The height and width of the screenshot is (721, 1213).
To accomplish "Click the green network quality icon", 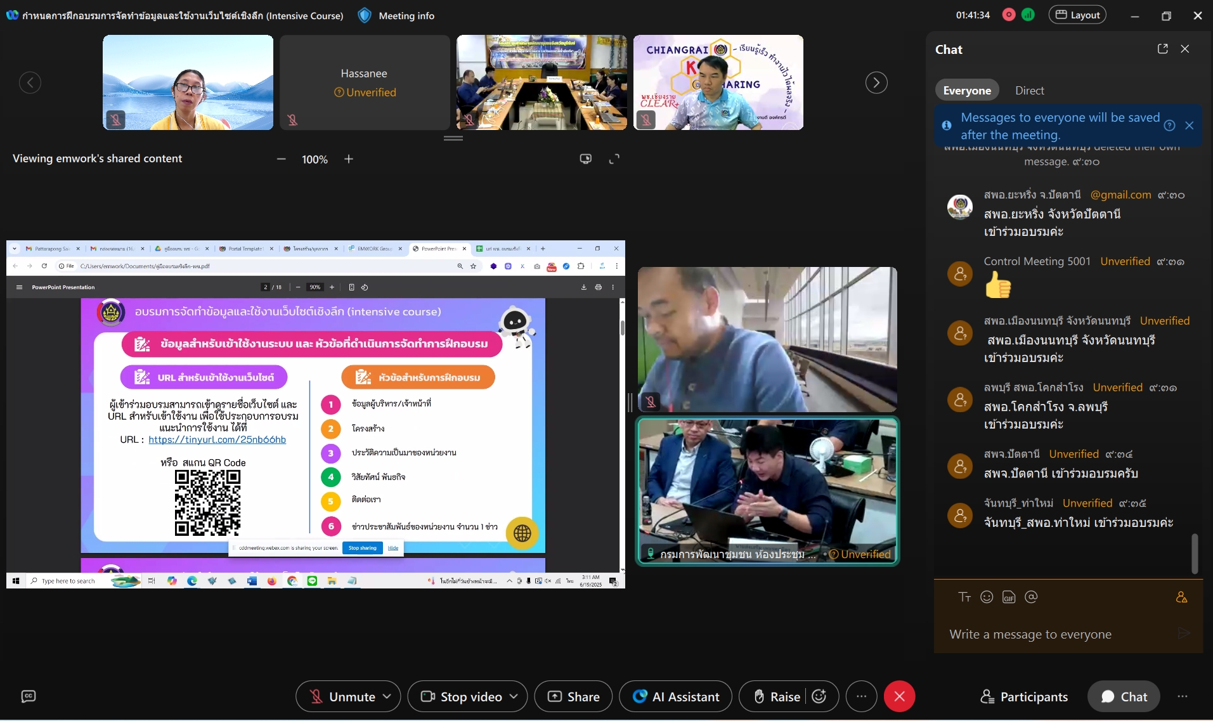I will 1028,15.
